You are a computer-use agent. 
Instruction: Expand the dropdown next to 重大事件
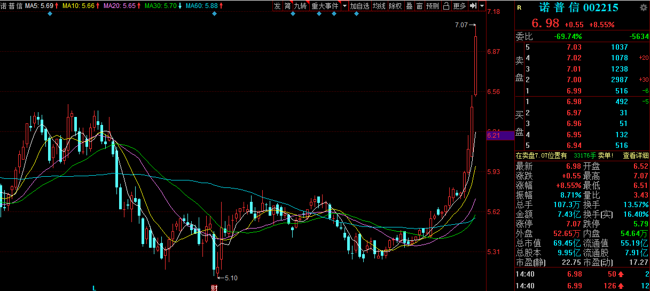pos(344,6)
